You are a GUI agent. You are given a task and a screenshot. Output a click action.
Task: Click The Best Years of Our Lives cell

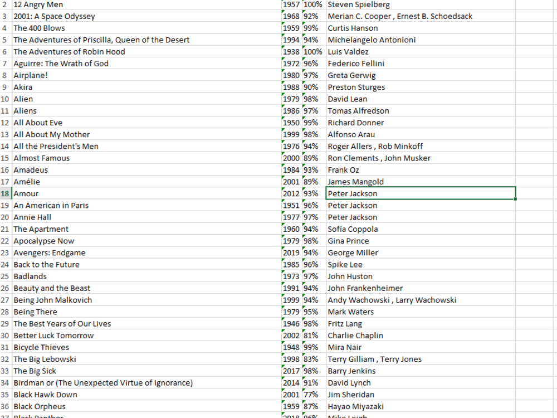point(146,323)
